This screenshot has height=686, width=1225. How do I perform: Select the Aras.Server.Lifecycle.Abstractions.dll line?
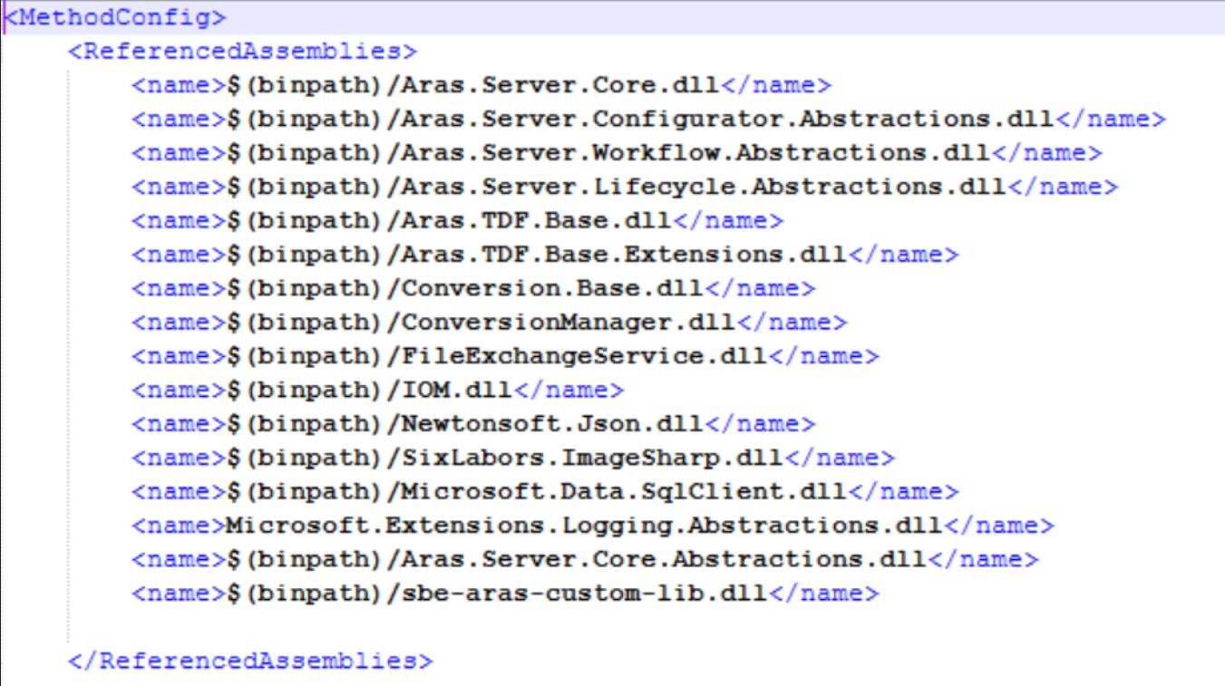pyautogui.click(x=703, y=187)
